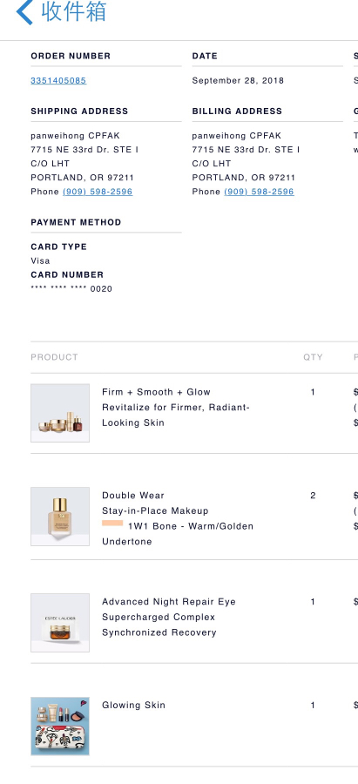Click the masked card number ending 0020
The width and height of the screenshot is (358, 784).
tap(71, 288)
